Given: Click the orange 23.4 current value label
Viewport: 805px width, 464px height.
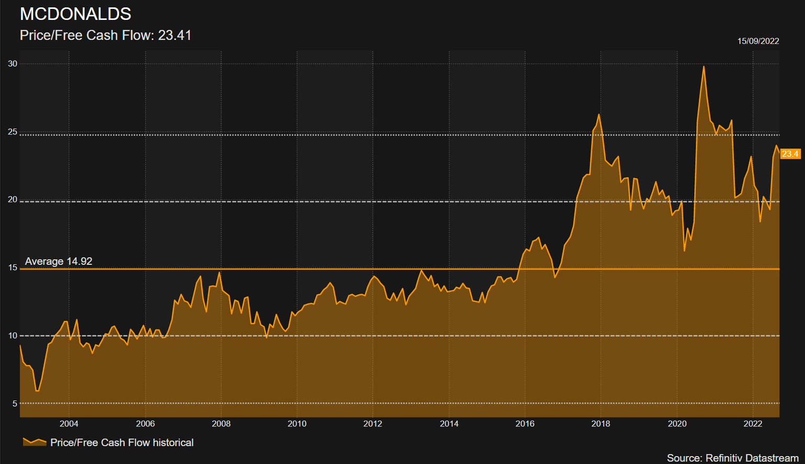Looking at the screenshot, I should [x=790, y=154].
